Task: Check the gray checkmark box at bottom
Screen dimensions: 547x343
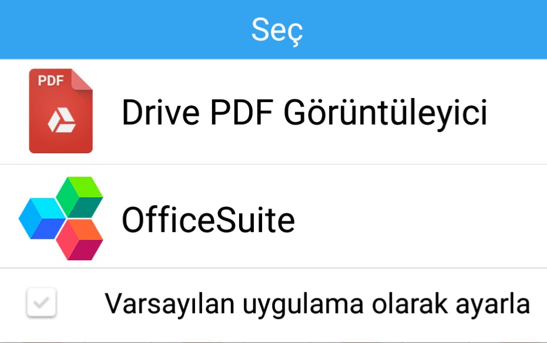Action: pyautogui.click(x=41, y=302)
